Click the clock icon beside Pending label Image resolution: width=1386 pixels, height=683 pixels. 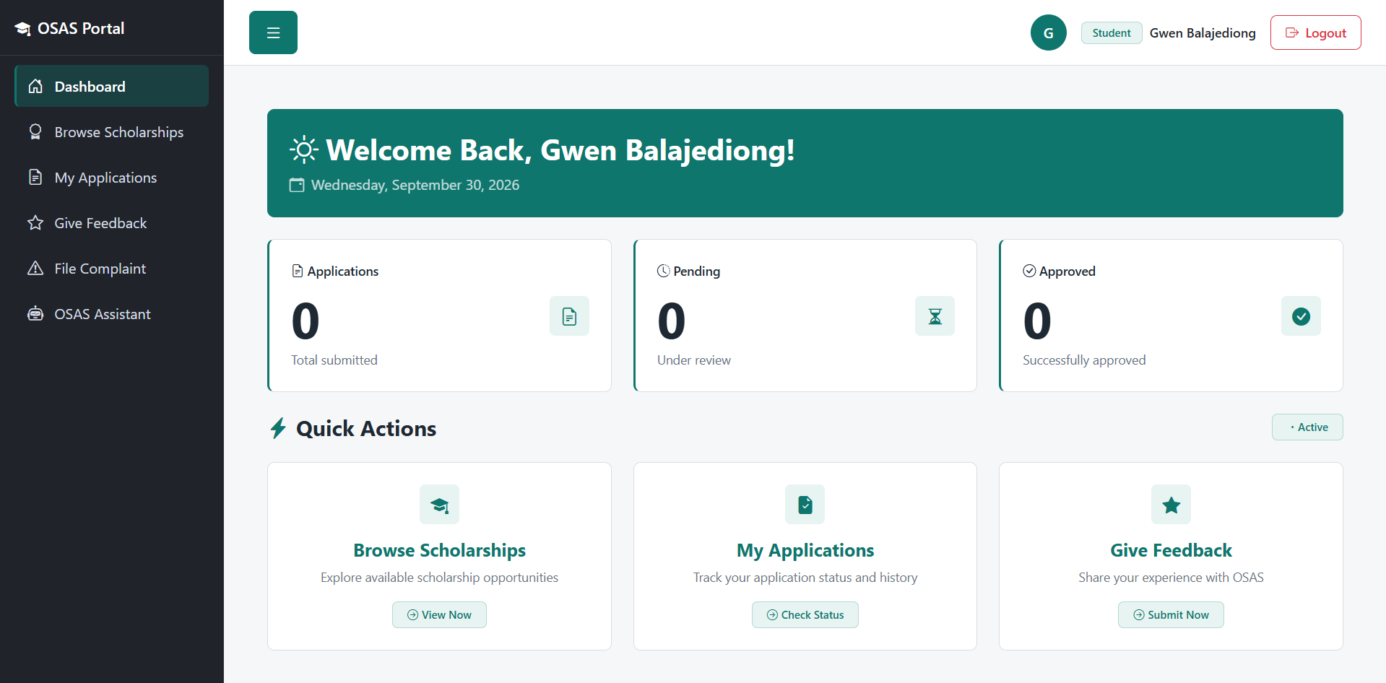(664, 271)
